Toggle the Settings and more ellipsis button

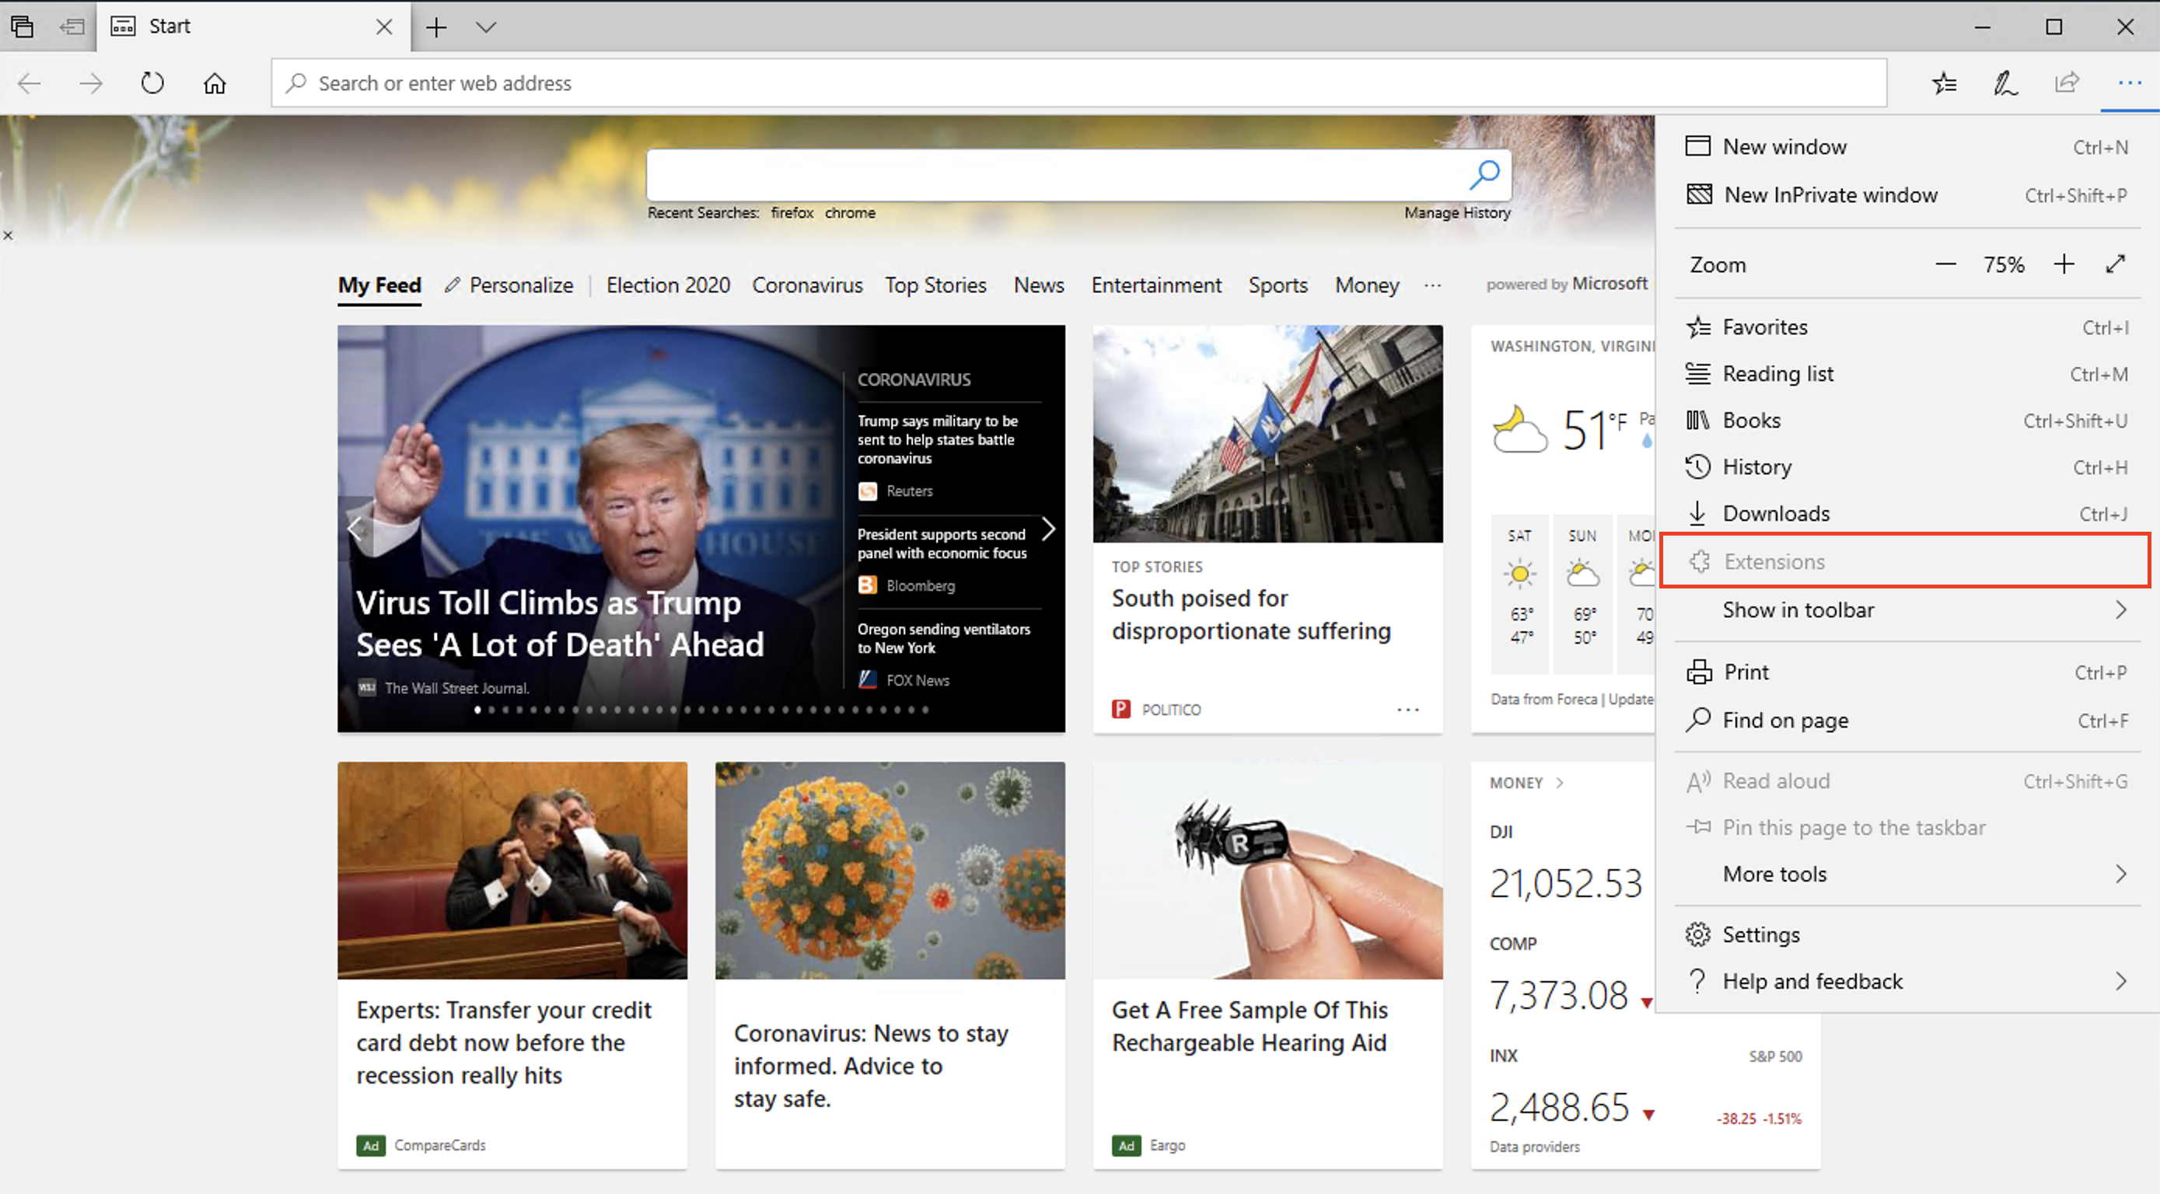pyautogui.click(x=2129, y=83)
